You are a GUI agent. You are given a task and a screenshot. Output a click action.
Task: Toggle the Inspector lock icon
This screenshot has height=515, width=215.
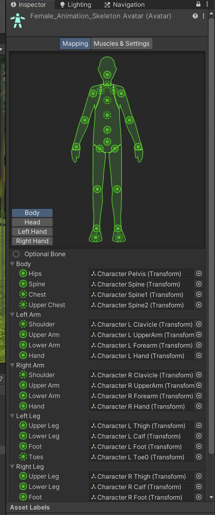(x=198, y=4)
